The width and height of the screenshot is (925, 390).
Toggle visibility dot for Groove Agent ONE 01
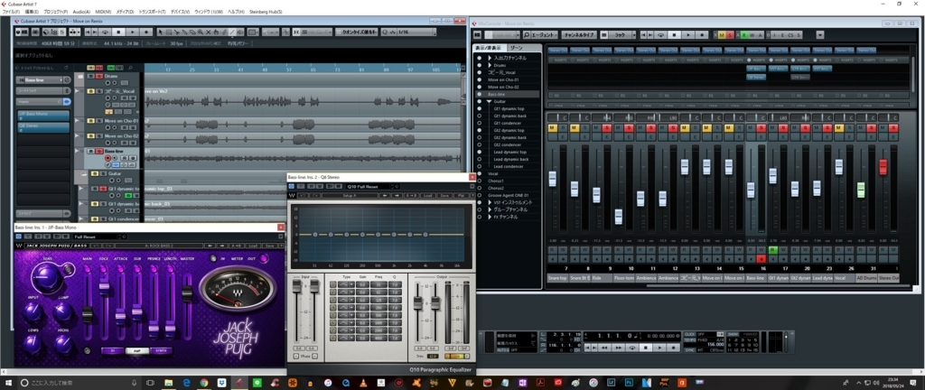click(x=480, y=195)
